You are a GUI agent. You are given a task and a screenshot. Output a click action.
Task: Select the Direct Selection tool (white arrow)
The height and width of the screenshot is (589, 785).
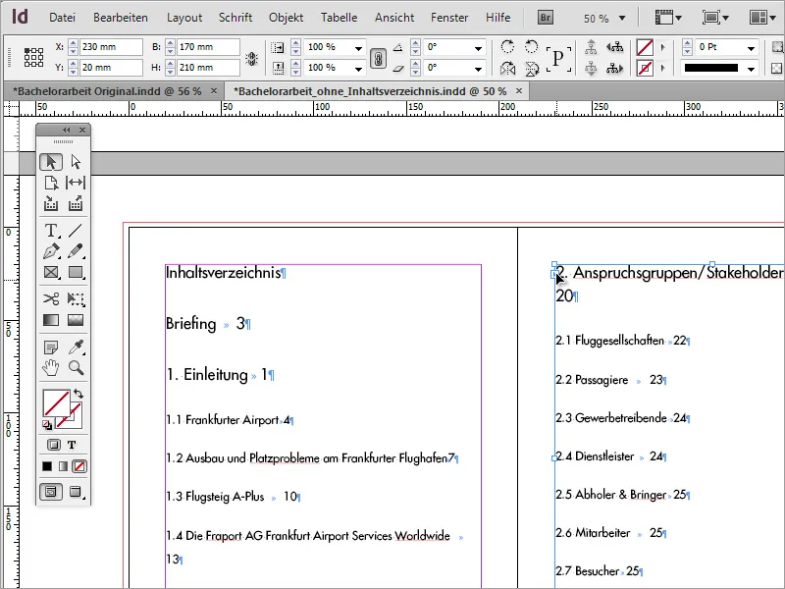(76, 162)
